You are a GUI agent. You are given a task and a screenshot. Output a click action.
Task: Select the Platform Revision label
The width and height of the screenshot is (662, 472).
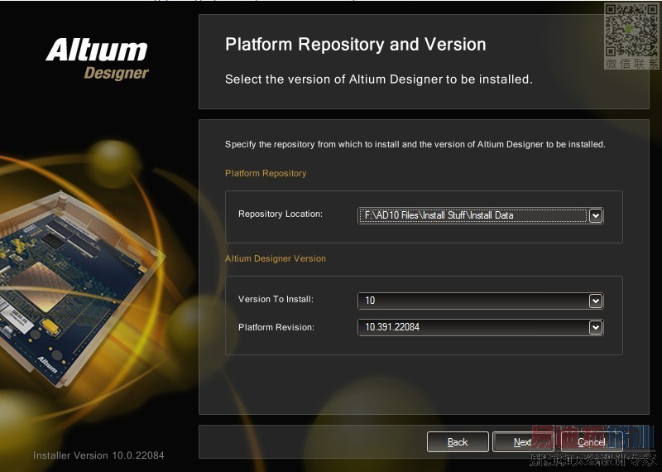tap(276, 327)
